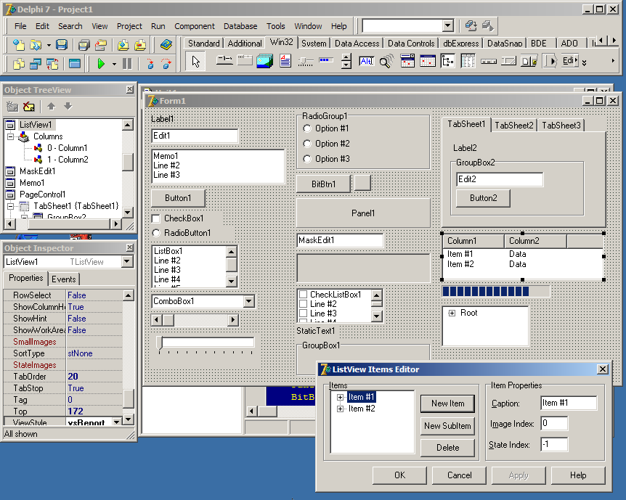Click the Caption field in Item Properties

tap(569, 403)
